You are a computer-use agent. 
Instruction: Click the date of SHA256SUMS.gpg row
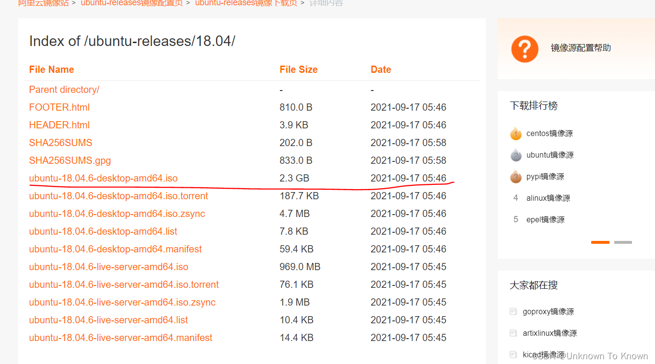tap(409, 160)
